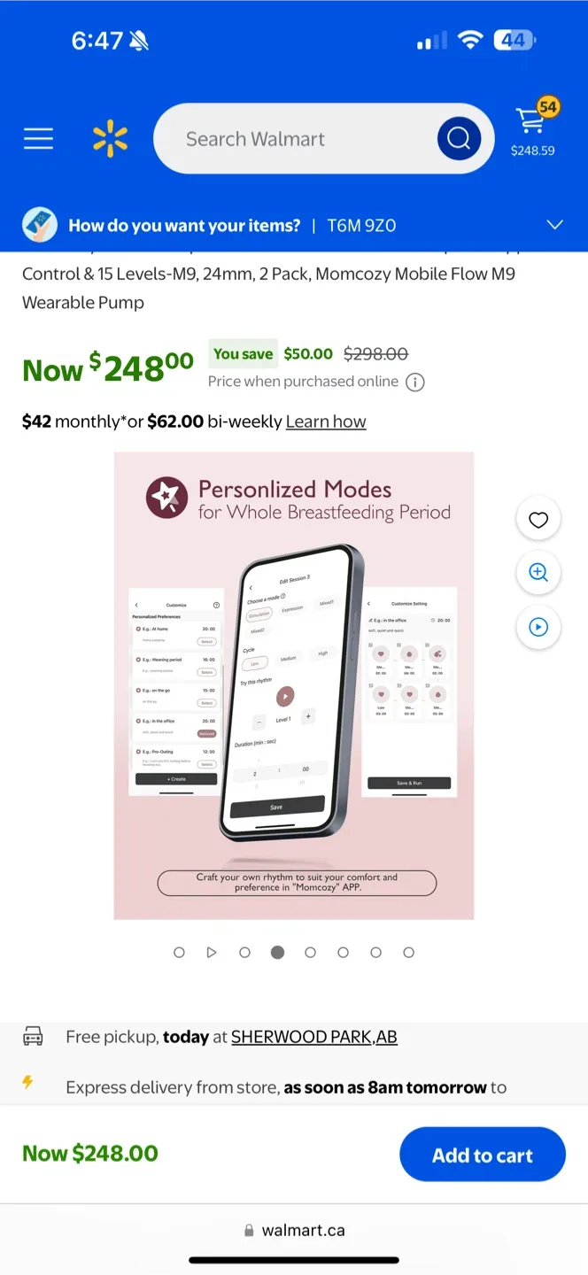Tap the Search Walmart input field
The image size is (588, 1275).
pyautogui.click(x=292, y=138)
